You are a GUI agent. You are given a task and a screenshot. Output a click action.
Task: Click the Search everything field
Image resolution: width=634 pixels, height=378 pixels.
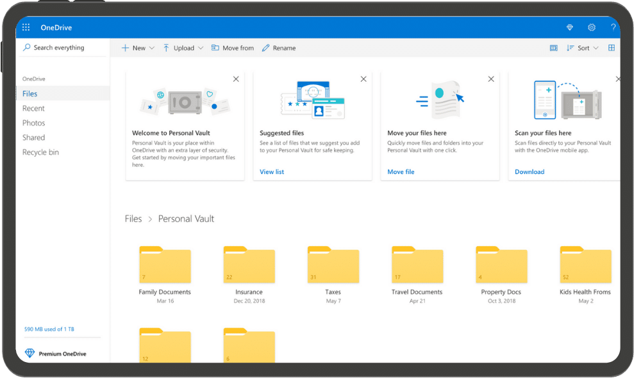(63, 47)
